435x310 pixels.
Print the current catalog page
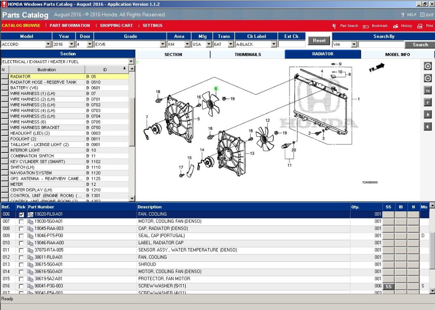click(x=425, y=26)
